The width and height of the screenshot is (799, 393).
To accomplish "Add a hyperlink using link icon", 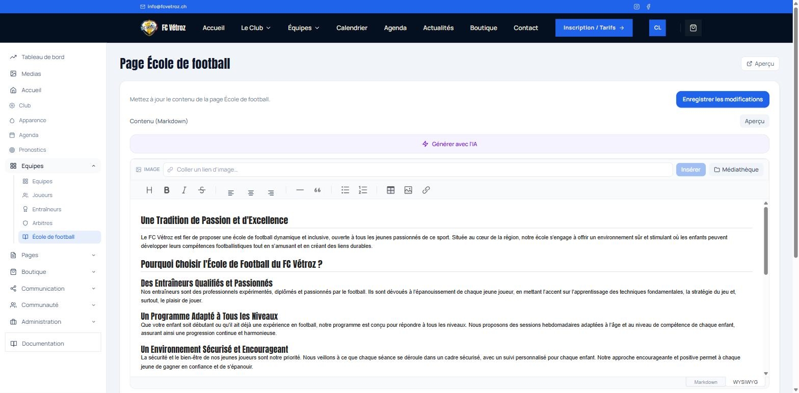I will pyautogui.click(x=426, y=190).
